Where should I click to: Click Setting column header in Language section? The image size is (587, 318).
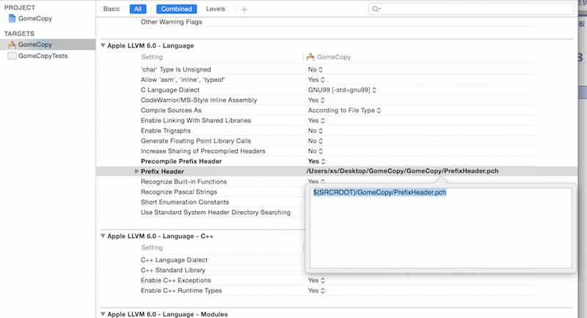[152, 57]
